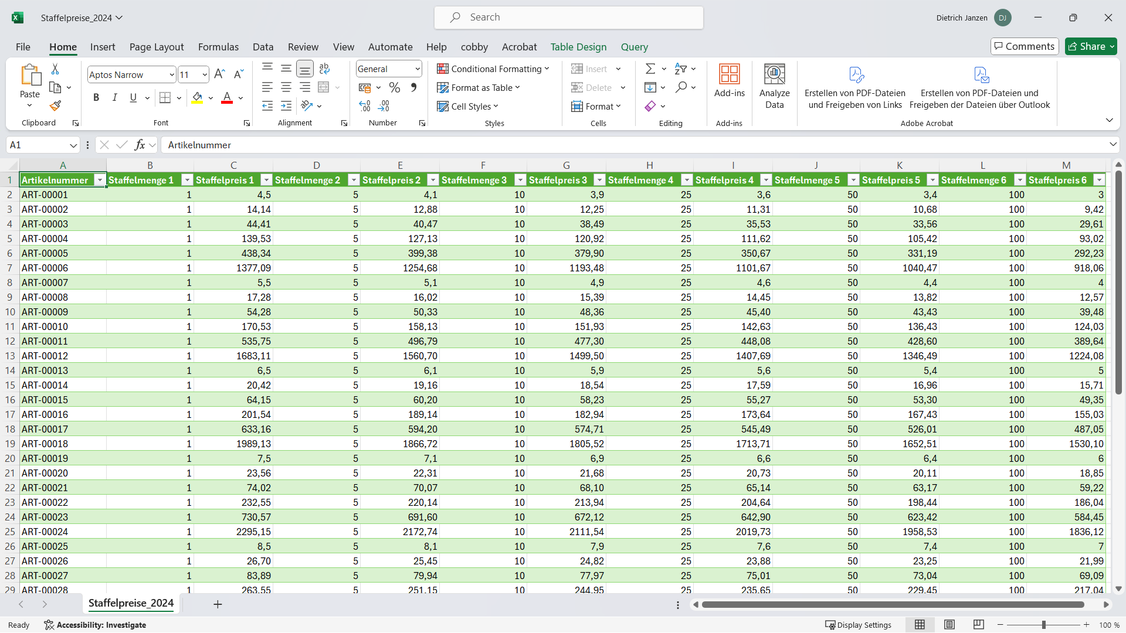Image resolution: width=1126 pixels, height=633 pixels.
Task: Toggle Bold formatting
Action: [x=96, y=98]
